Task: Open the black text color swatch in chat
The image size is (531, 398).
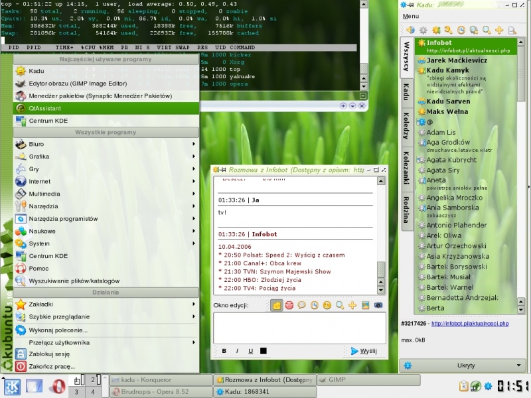Action: [x=263, y=351]
